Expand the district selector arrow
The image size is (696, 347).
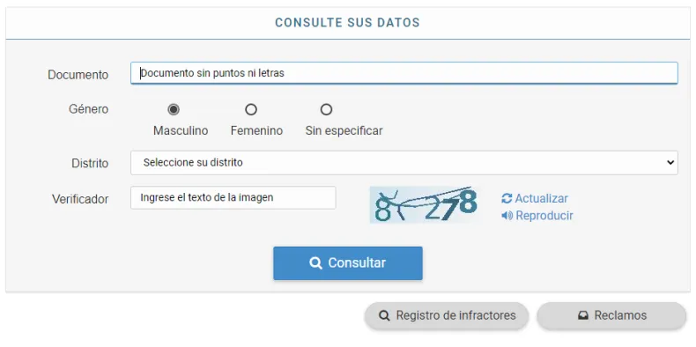coord(670,163)
